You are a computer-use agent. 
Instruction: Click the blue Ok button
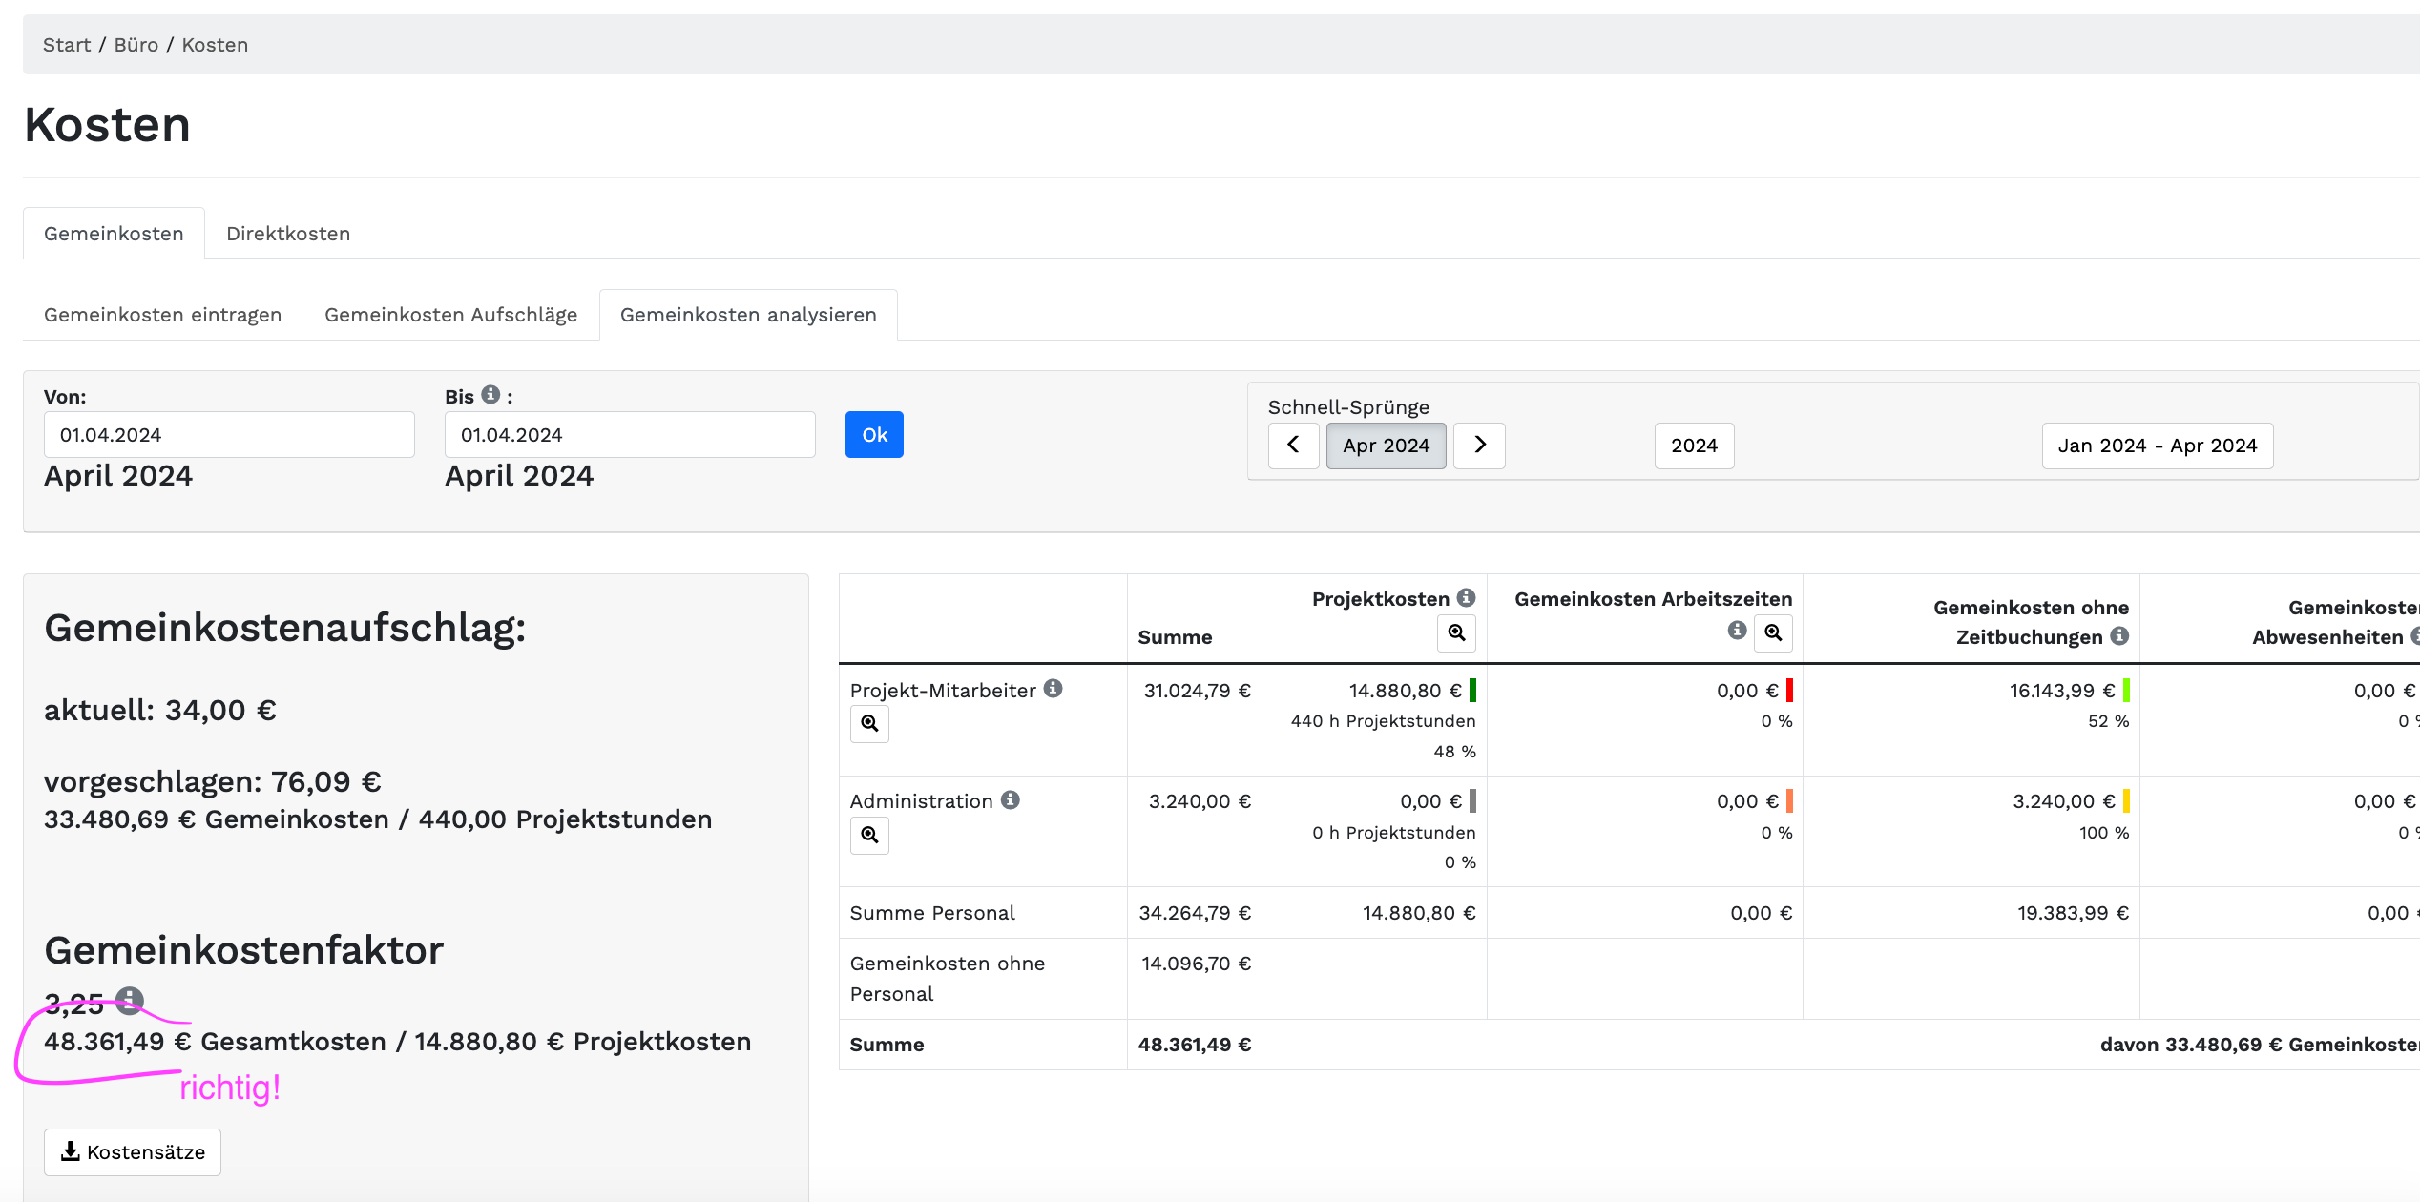[x=874, y=435]
